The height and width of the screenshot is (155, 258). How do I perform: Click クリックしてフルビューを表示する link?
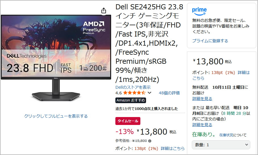click(x=56, y=116)
